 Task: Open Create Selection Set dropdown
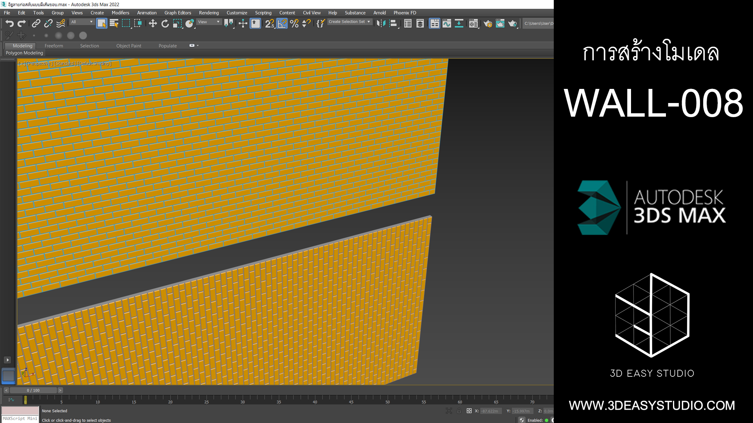pyautogui.click(x=349, y=22)
